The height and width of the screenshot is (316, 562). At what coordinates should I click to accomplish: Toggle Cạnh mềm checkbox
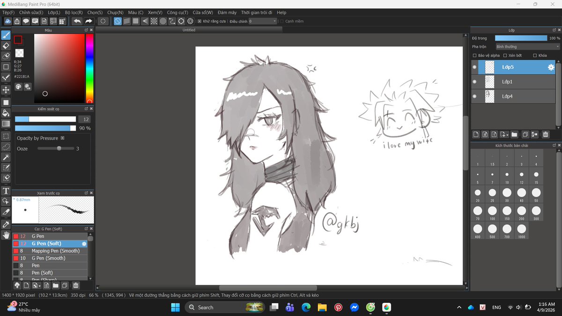click(x=282, y=21)
